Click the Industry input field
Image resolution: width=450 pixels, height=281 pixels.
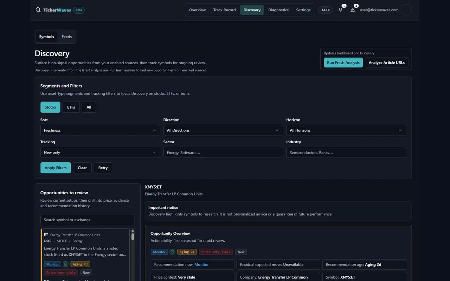346,152
